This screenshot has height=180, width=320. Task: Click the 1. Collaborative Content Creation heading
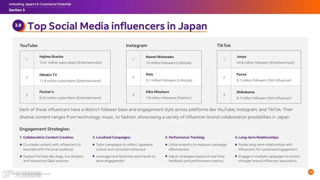47,137
